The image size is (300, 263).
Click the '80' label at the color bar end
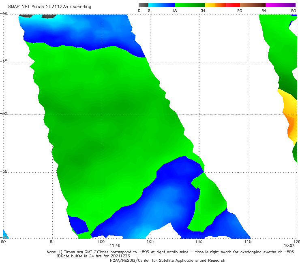click(294, 11)
